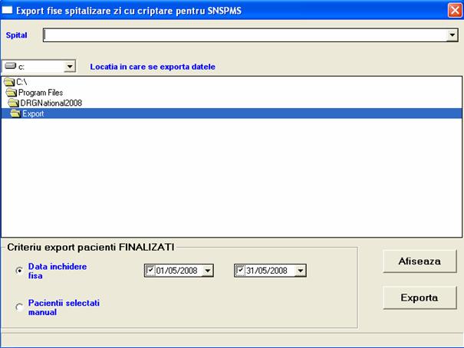Viewport: 464px width, 348px height.
Task: Open the calendar for end date 31/05/2008
Action: pos(300,271)
